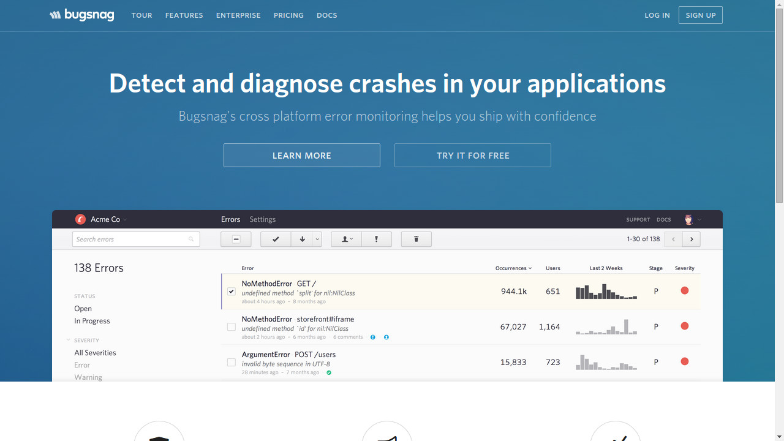Sort by the Occurrences column header
784x441 pixels.
513,268
